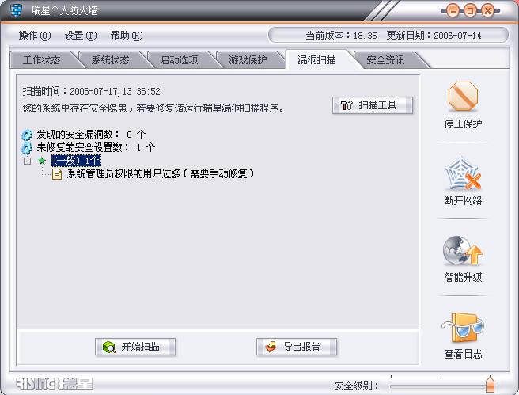Select the document icon for 系统管理员权限 item
The width and height of the screenshot is (519, 395).
coord(57,174)
